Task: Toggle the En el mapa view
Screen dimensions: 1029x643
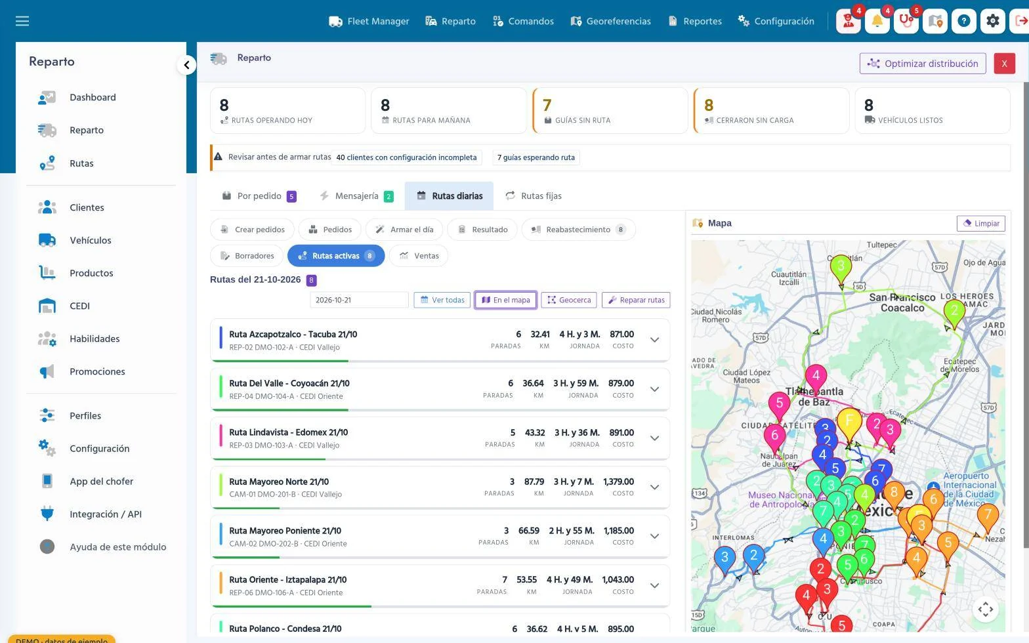Action: 505,300
